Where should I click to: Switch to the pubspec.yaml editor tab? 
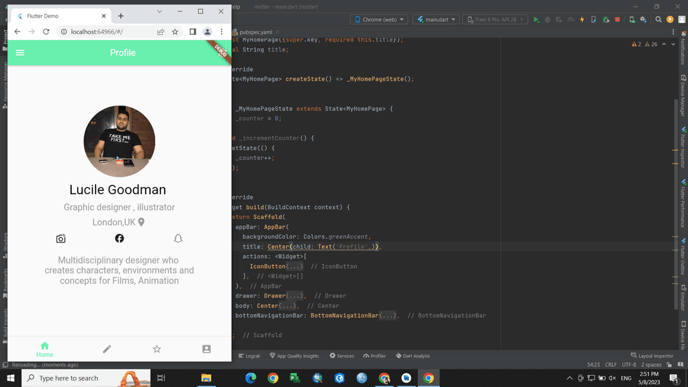255,32
